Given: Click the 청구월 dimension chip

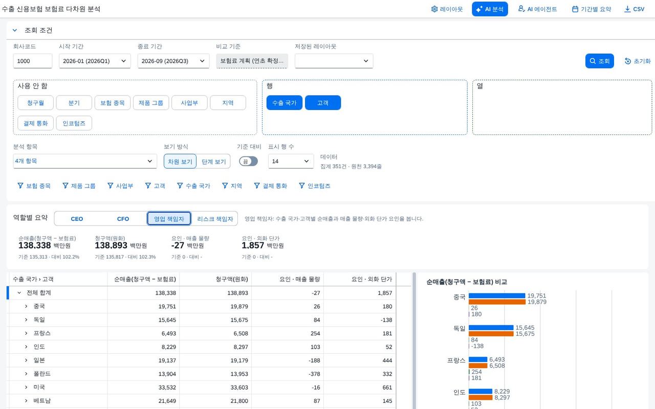Looking at the screenshot, I should pos(35,103).
